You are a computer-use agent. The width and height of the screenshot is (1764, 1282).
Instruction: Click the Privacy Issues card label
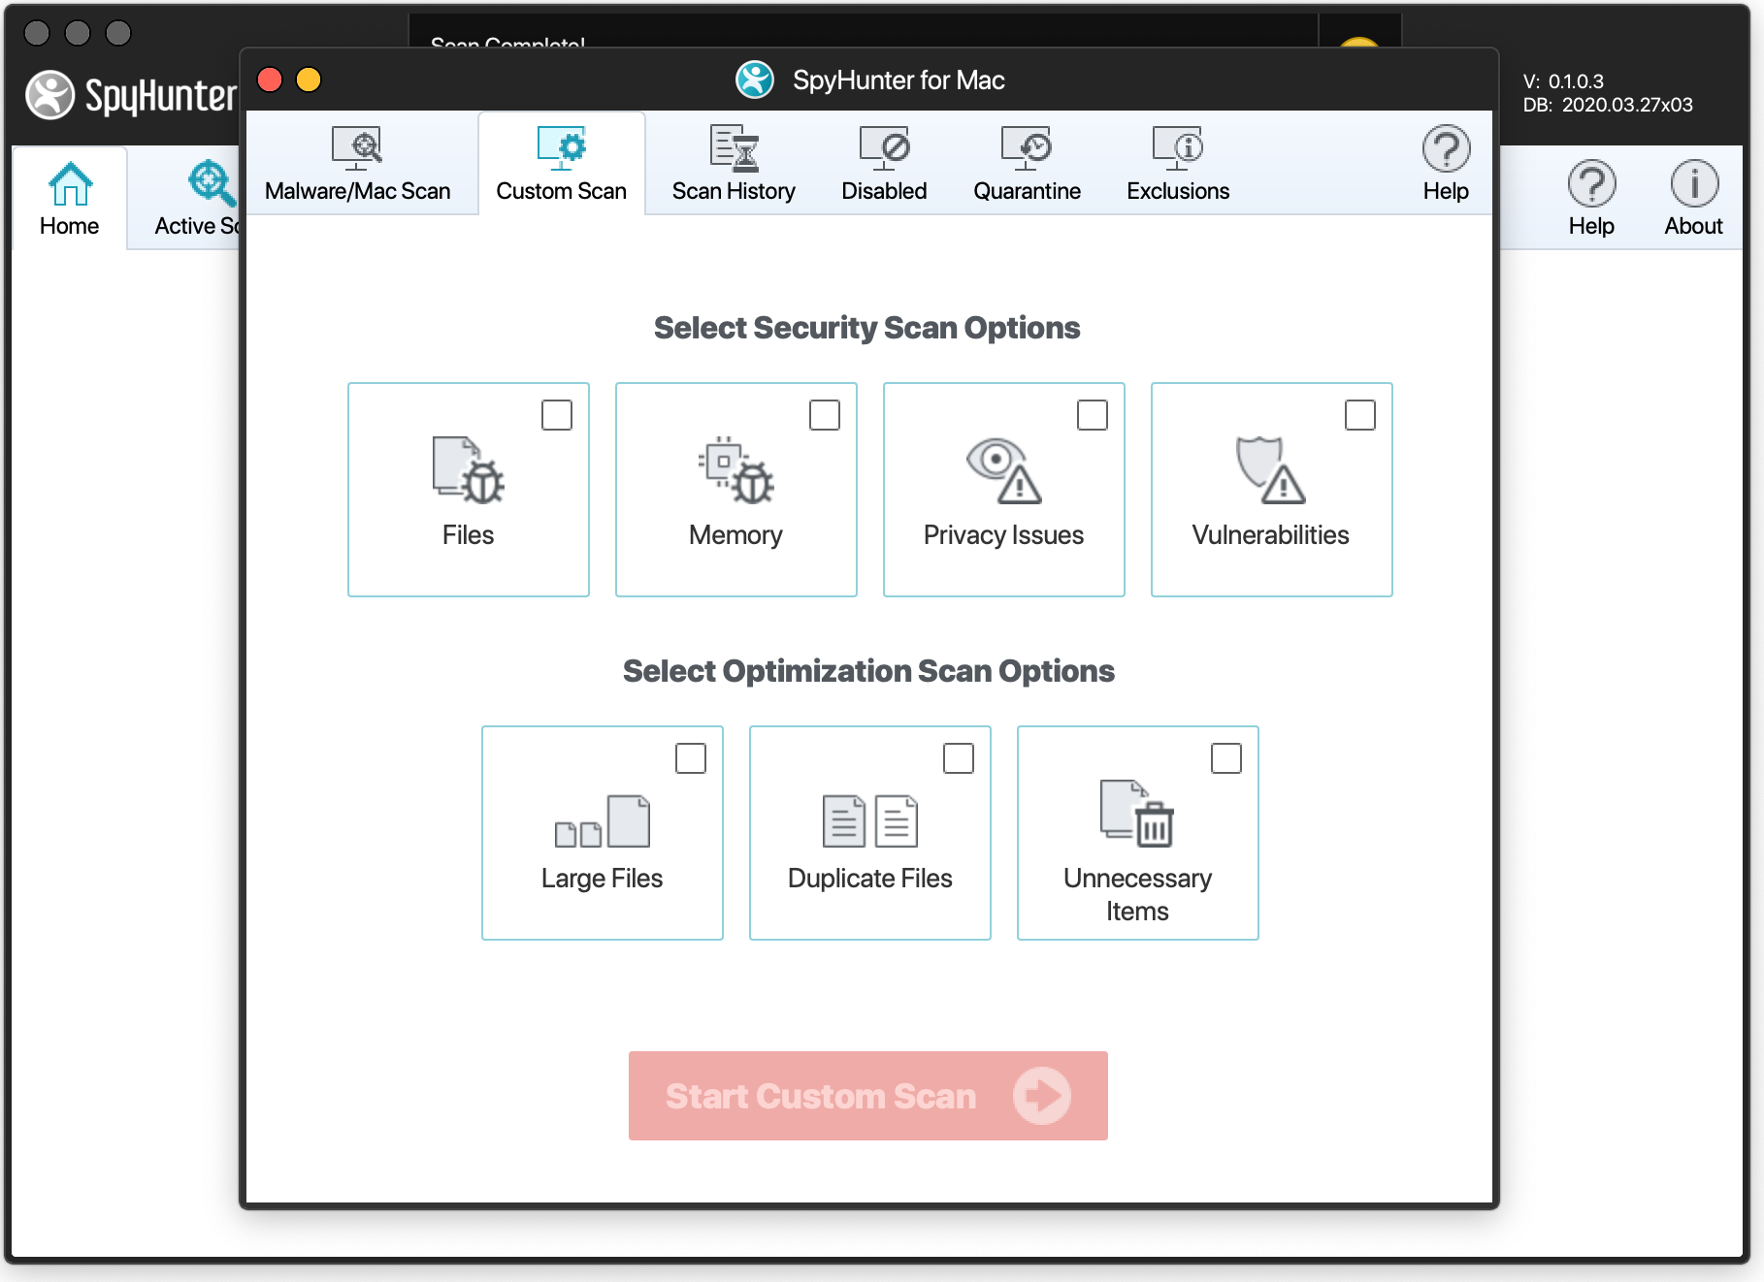[x=1003, y=535]
